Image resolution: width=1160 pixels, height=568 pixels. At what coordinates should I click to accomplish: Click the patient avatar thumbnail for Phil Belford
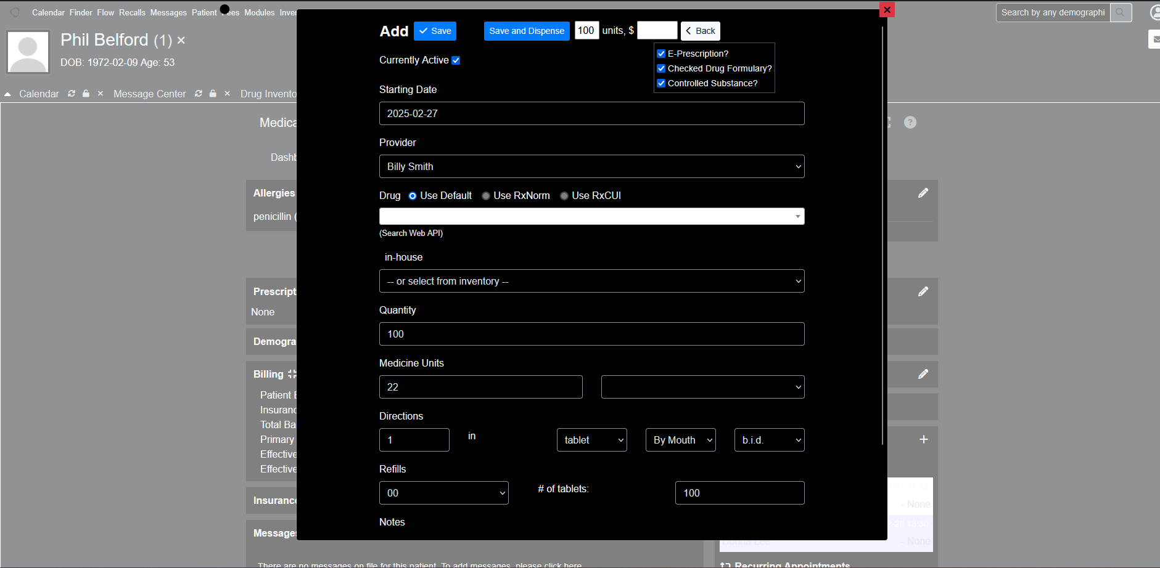click(x=28, y=52)
